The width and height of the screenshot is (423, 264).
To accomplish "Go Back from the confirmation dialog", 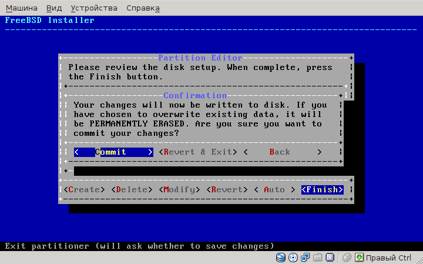I will (x=283, y=152).
